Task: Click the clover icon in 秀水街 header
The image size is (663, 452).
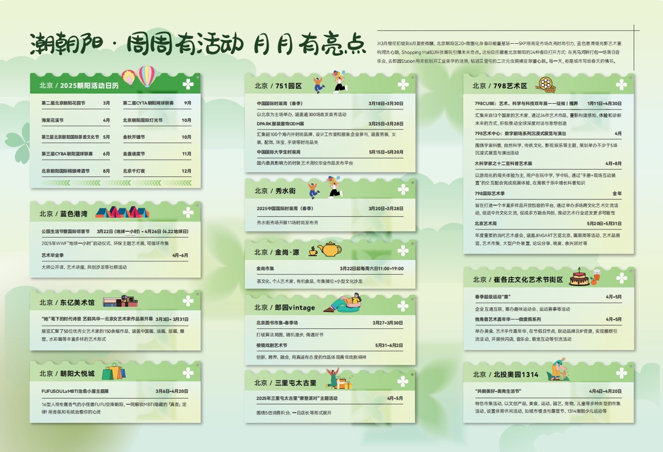Action: click(403, 190)
